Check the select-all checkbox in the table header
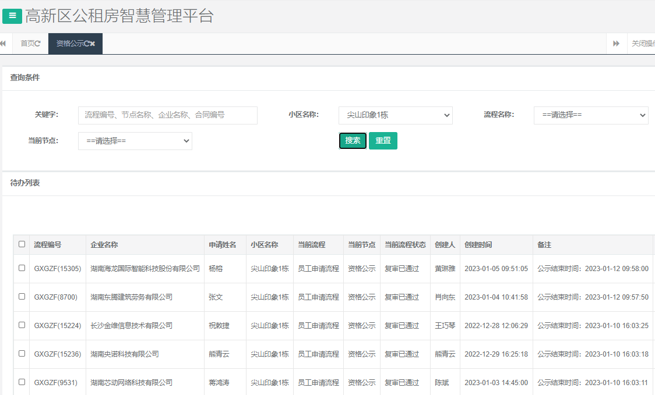Viewport: 655px width, 395px height. (22, 244)
